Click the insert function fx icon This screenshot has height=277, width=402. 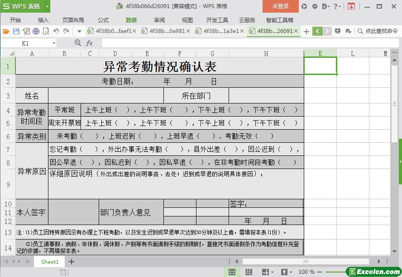[89, 43]
